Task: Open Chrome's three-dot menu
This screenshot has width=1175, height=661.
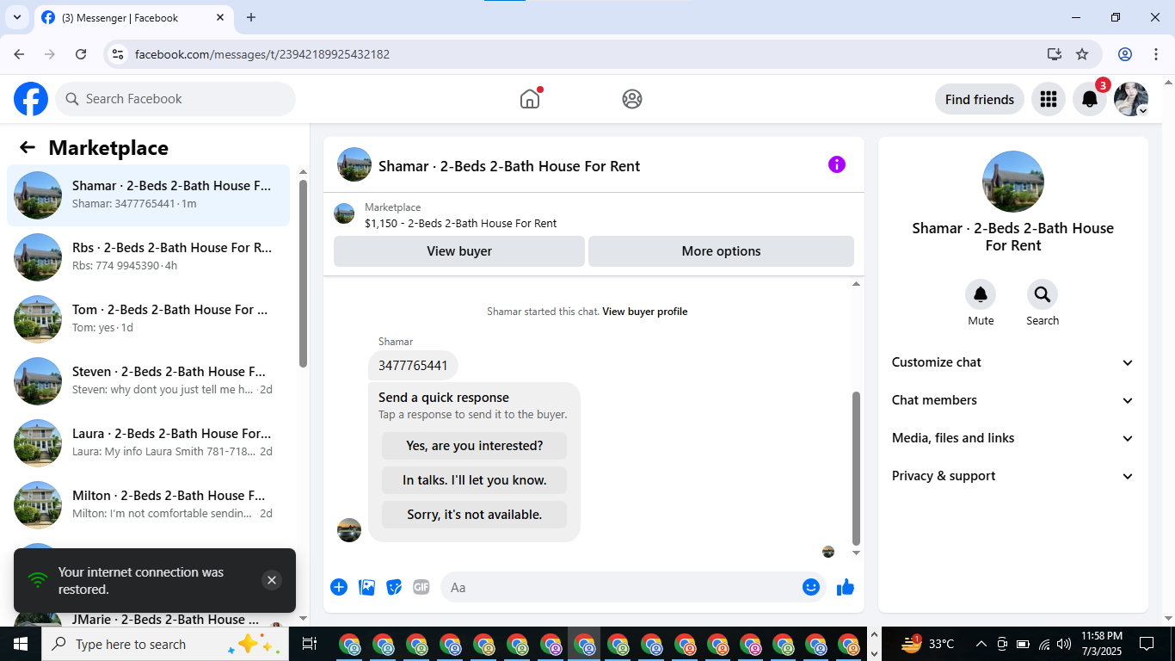Action: coord(1154,54)
